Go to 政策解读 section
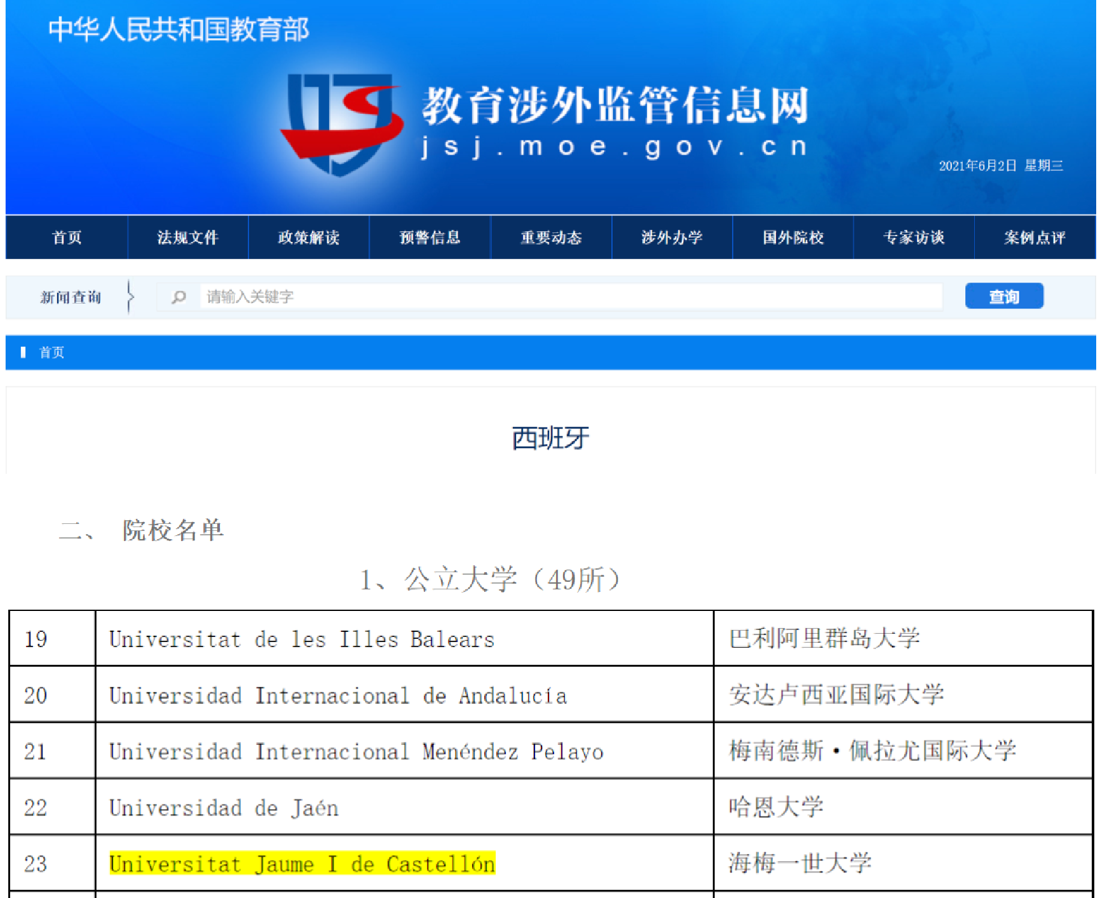The image size is (1107, 898). (309, 238)
